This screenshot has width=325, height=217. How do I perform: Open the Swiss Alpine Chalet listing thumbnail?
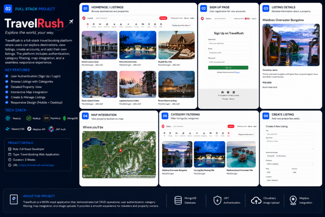pyautogui.click(x=99, y=84)
